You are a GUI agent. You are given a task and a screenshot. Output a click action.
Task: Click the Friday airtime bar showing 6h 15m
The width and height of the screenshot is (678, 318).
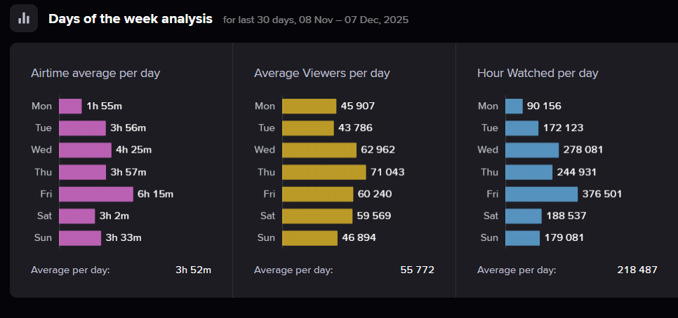pyautogui.click(x=96, y=194)
